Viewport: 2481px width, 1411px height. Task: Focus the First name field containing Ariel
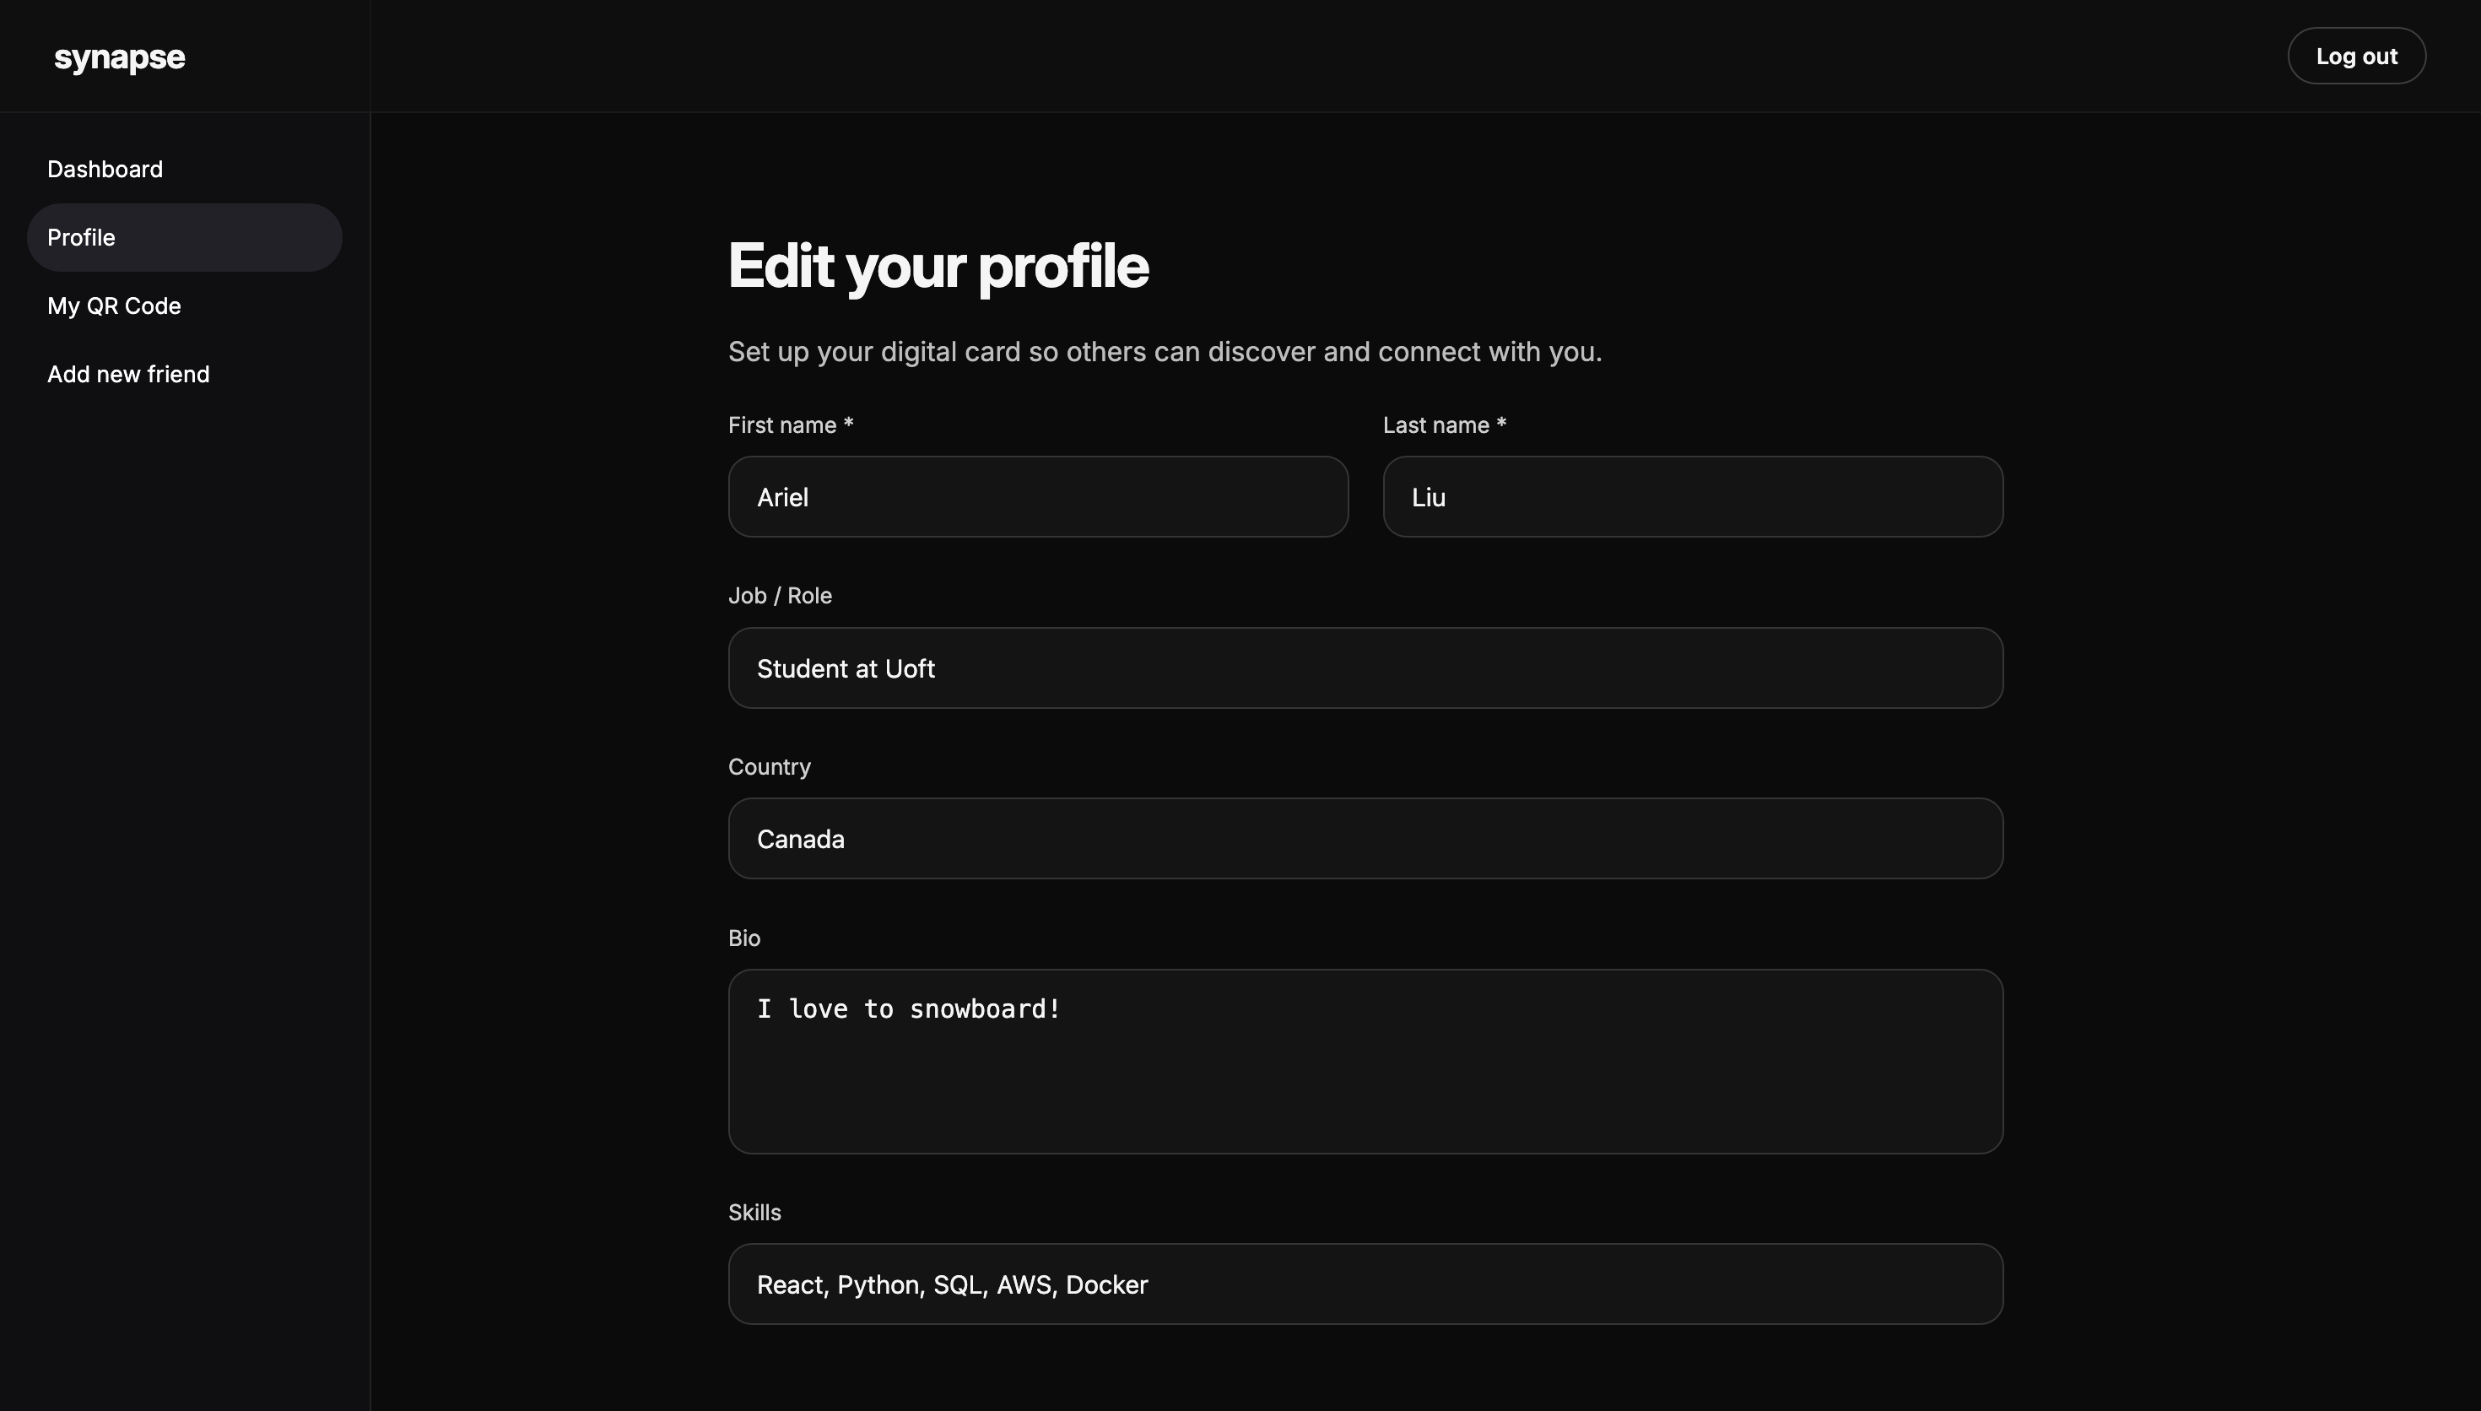coord(1037,497)
